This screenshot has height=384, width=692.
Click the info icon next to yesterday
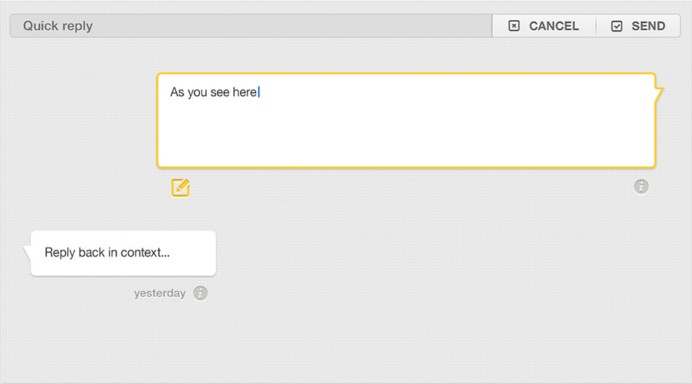click(201, 293)
